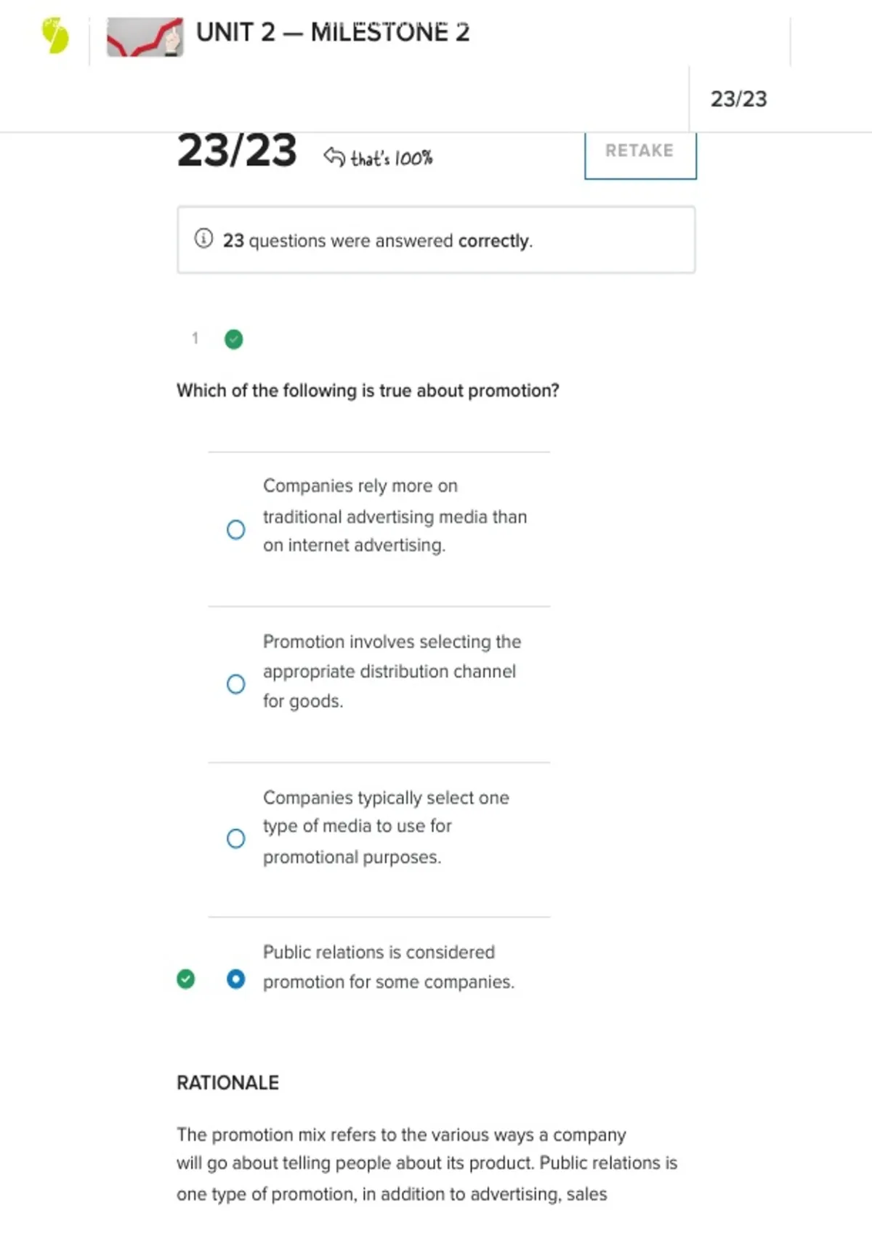
Task: Choose radio for one type of media answer
Action: pyautogui.click(x=235, y=838)
